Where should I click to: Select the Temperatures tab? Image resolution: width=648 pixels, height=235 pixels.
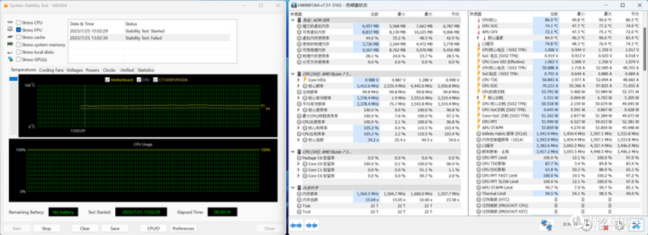point(23,70)
